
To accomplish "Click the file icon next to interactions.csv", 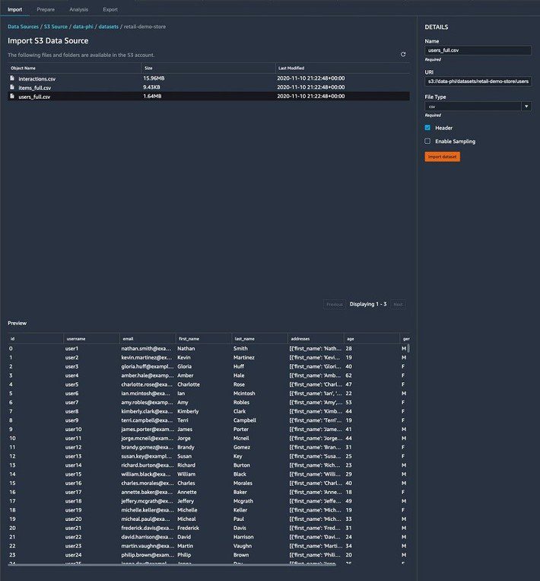I will click(x=12, y=78).
